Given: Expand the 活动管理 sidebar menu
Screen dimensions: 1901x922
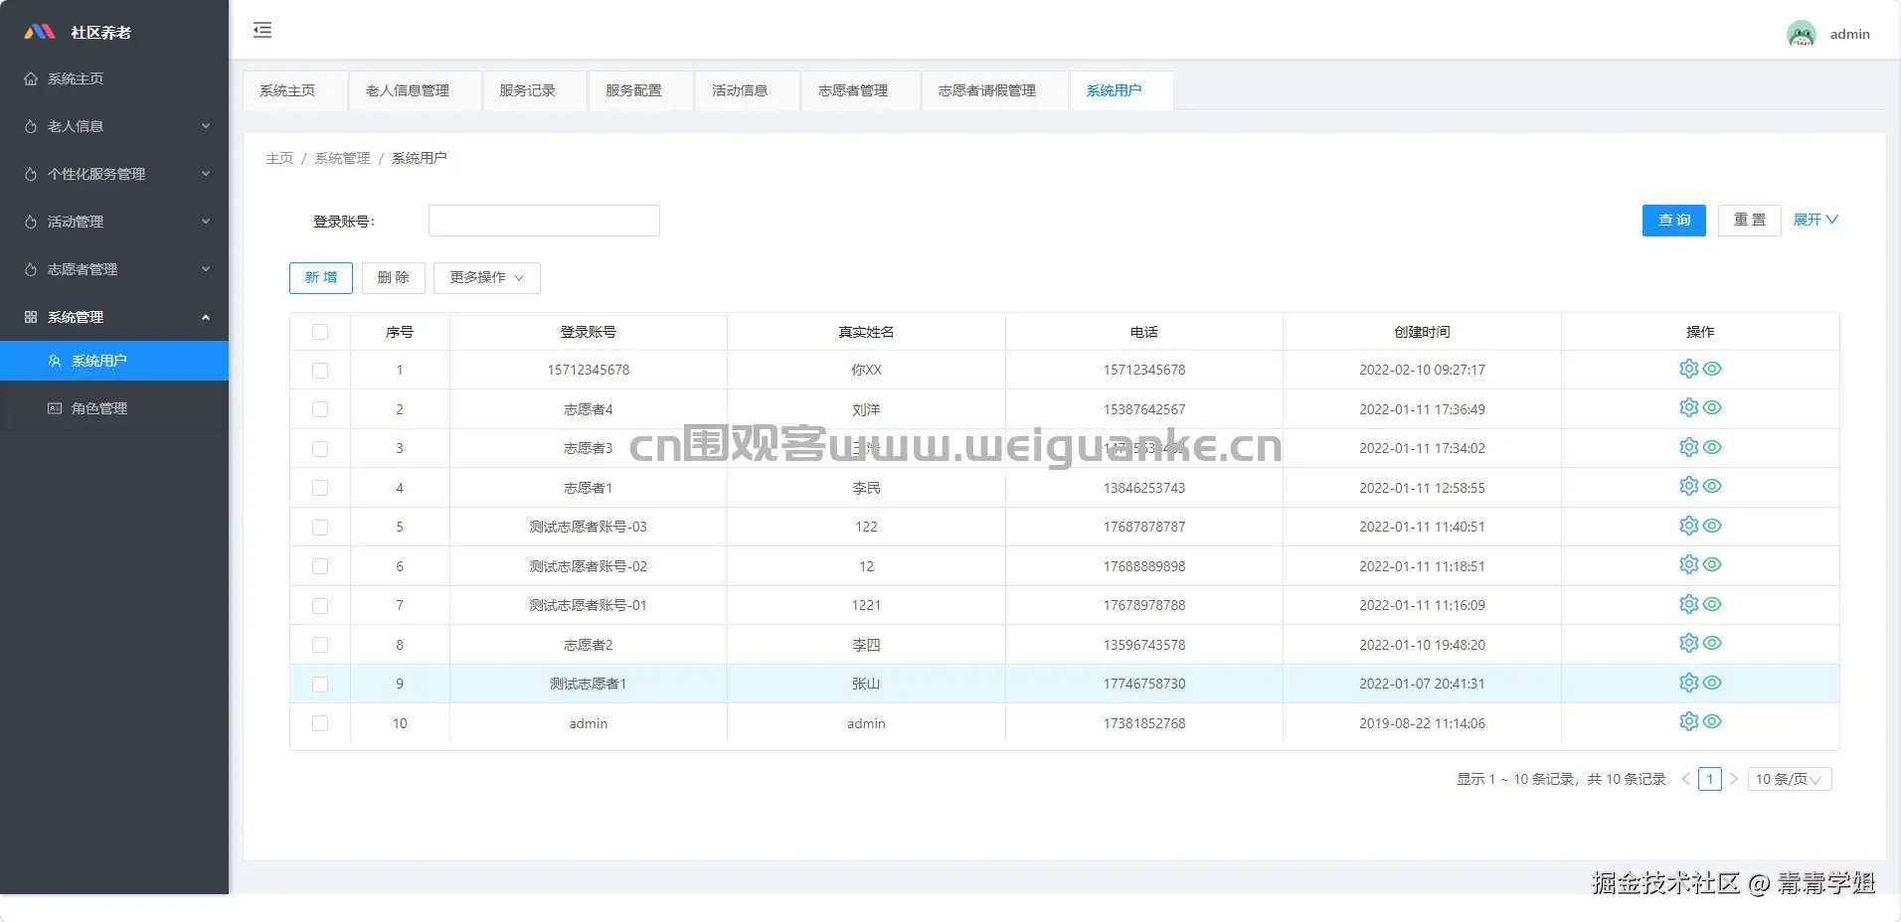Looking at the screenshot, I should pos(114,222).
